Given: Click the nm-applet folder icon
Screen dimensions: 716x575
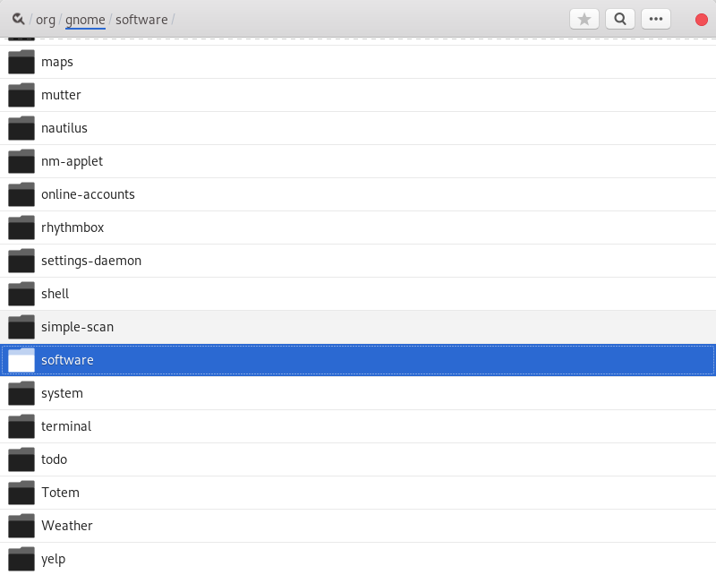Looking at the screenshot, I should (x=21, y=161).
